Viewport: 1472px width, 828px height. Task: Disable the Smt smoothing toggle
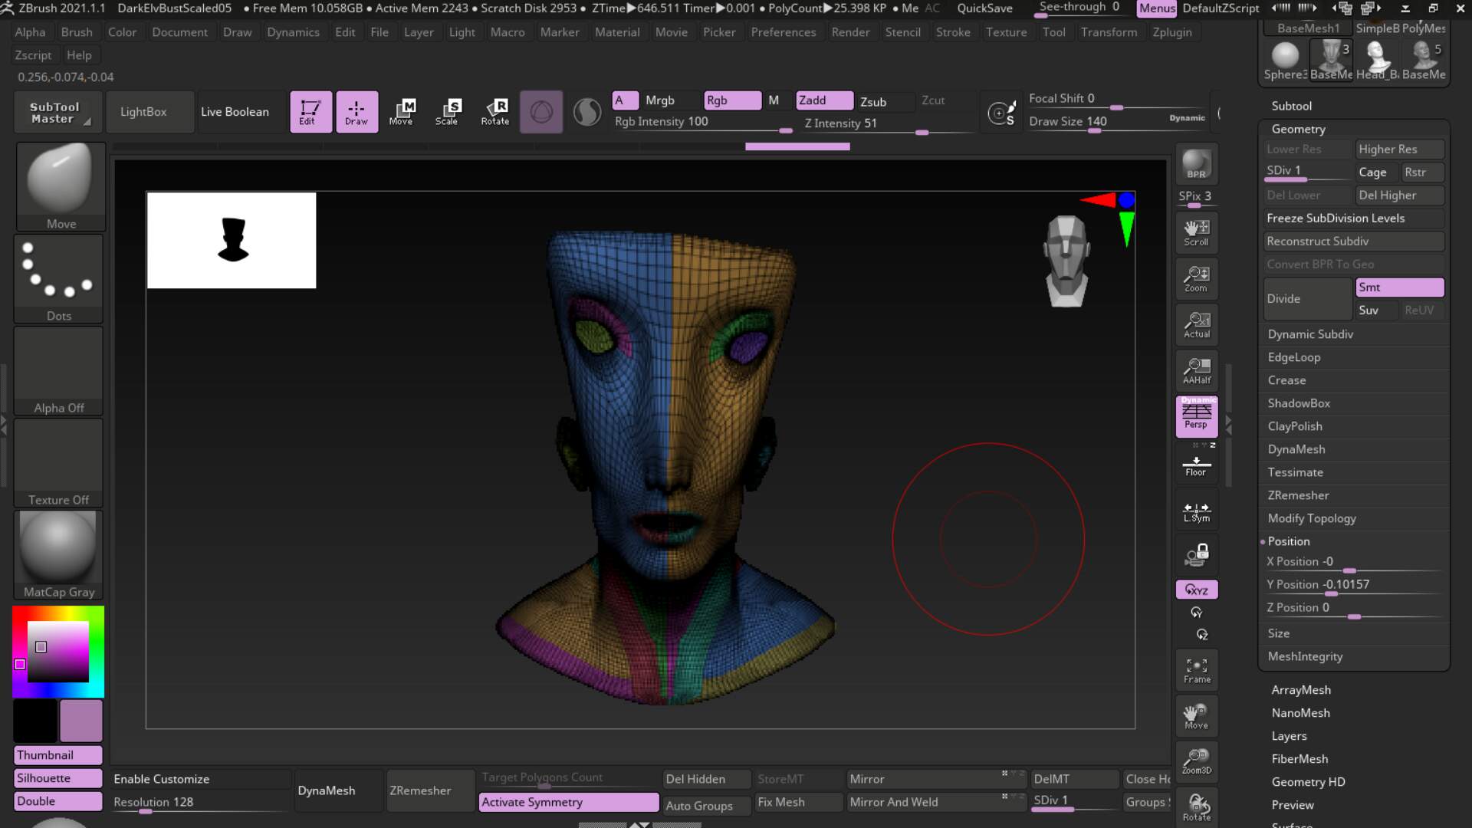pyautogui.click(x=1399, y=287)
